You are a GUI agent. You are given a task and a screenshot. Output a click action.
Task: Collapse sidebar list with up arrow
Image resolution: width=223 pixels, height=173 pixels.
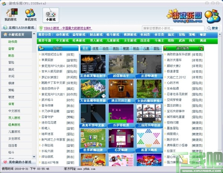(x=34, y=34)
